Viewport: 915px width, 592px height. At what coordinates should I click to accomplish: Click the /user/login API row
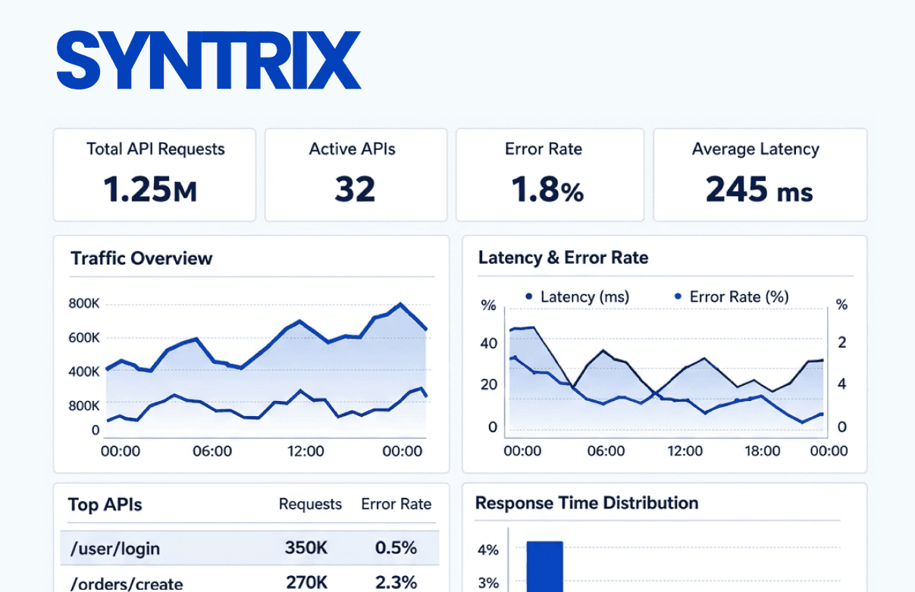250,547
